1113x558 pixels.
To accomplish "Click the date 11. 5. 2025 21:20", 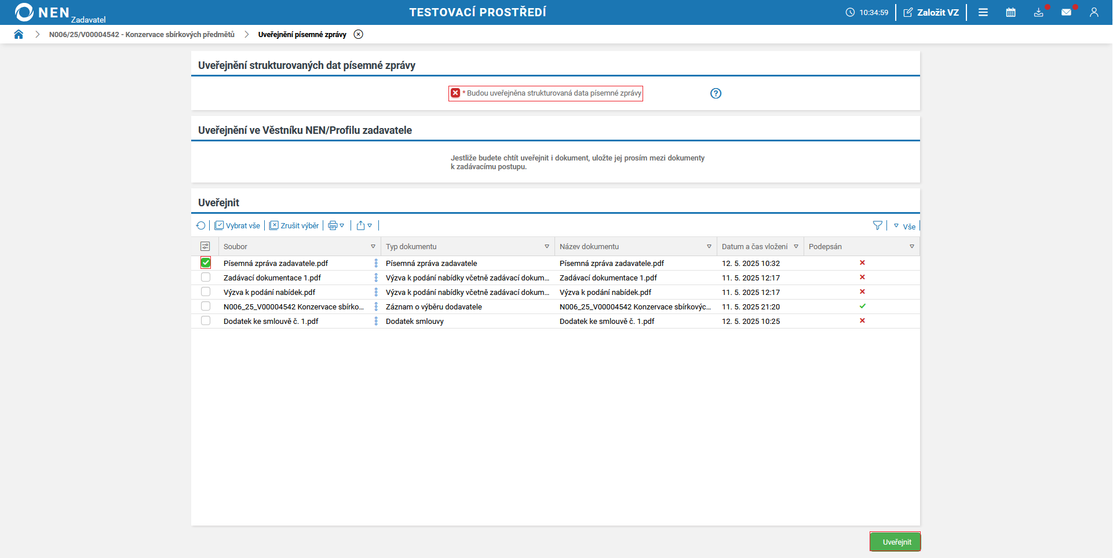I will pos(751,307).
